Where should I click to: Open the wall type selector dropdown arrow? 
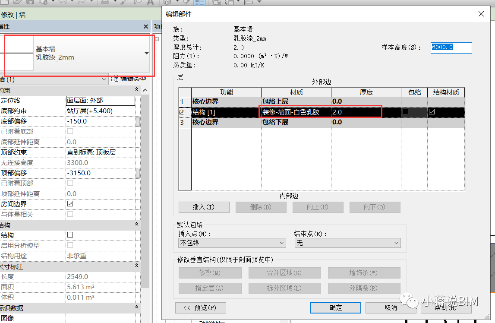click(146, 54)
